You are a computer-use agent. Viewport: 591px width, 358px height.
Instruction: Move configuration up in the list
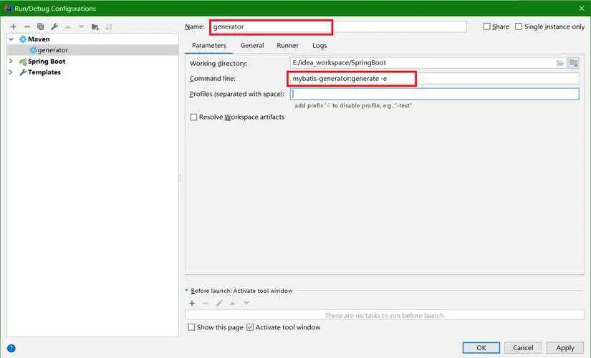click(x=68, y=26)
